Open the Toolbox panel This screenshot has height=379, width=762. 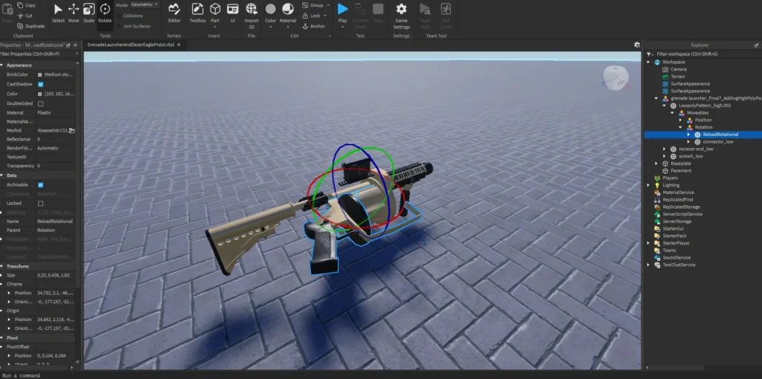197,12
